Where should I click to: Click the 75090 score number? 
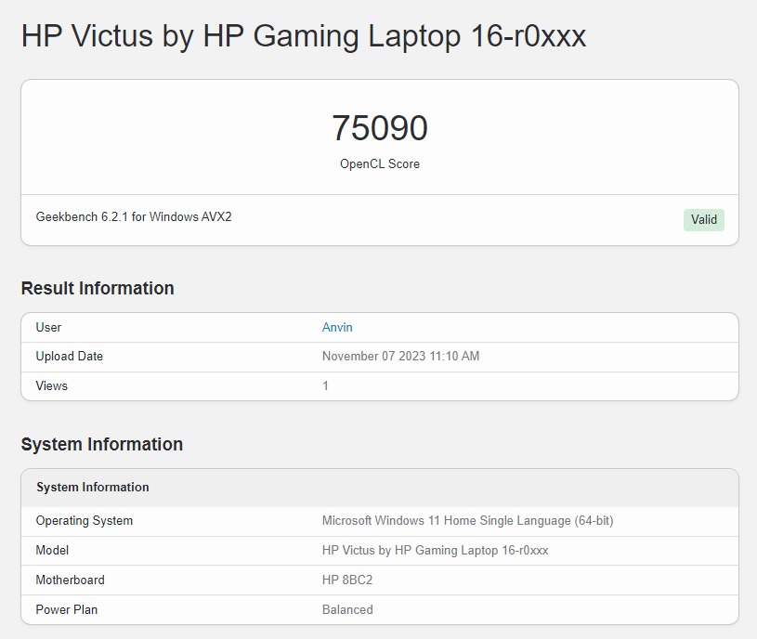point(379,128)
